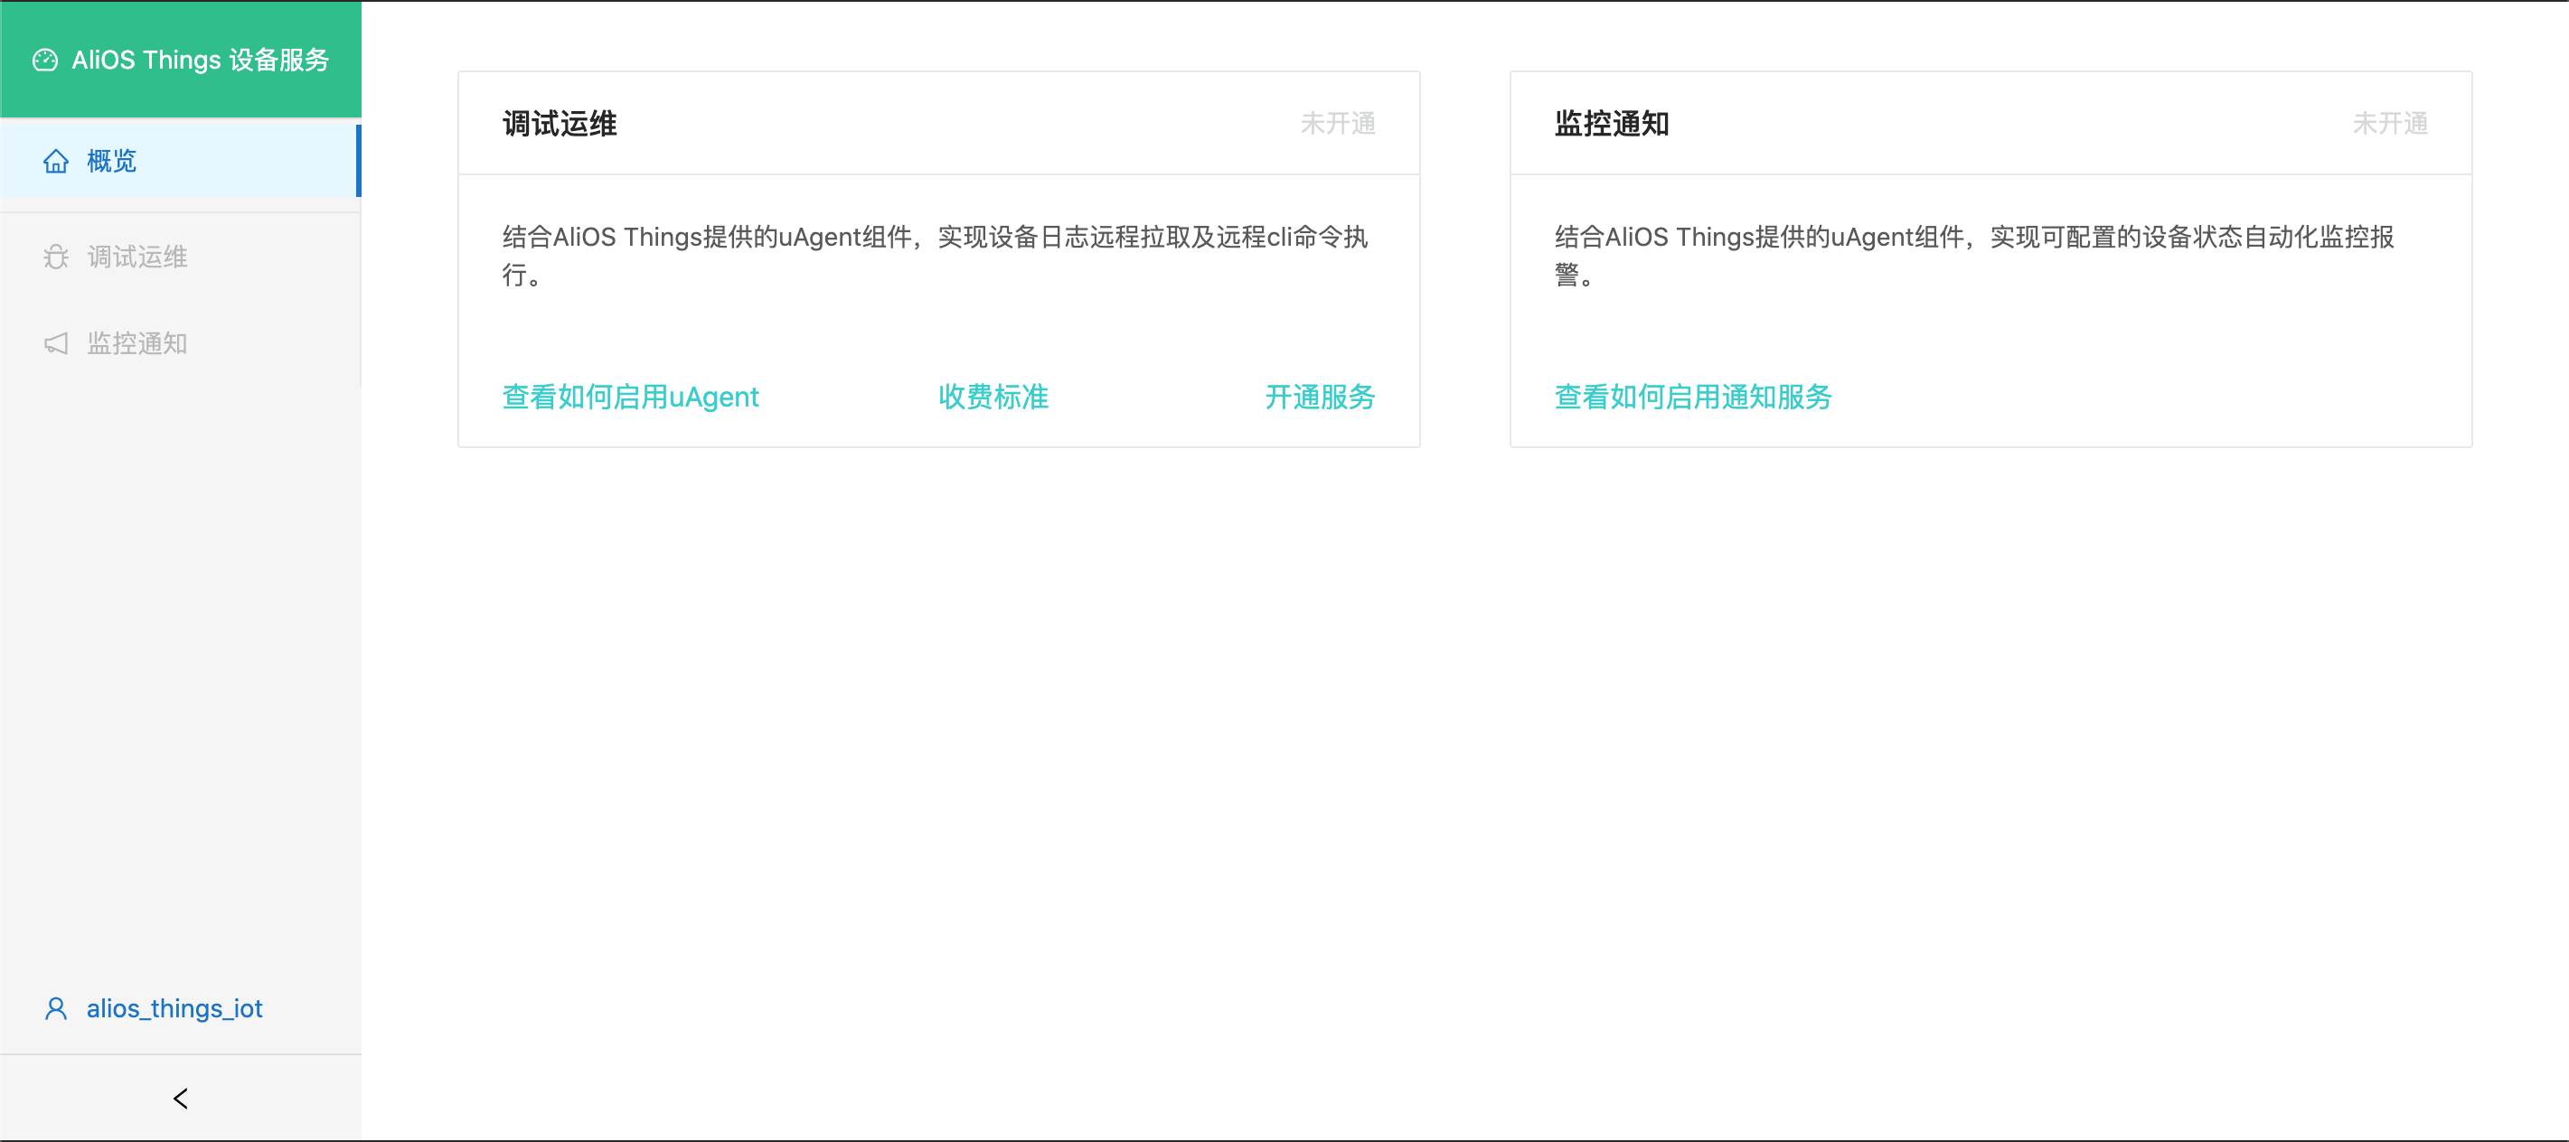Click the megaphone icon for 监控通知
The height and width of the screenshot is (1142, 2569).
(56, 344)
